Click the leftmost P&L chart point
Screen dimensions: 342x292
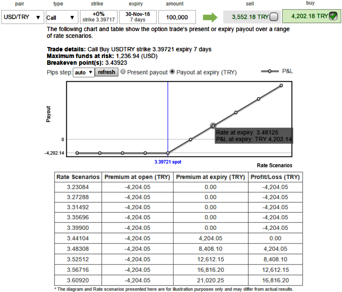pyautogui.click(x=77, y=153)
